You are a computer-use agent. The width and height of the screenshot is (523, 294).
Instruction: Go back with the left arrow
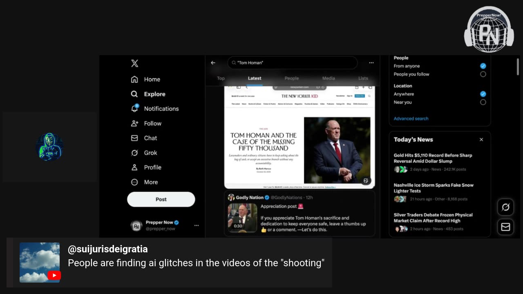click(213, 62)
